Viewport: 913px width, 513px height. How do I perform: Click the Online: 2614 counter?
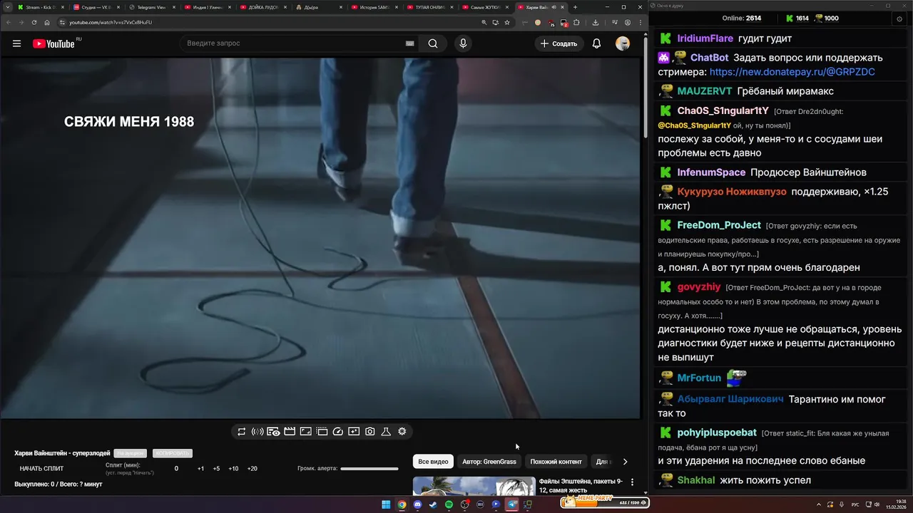(x=742, y=19)
